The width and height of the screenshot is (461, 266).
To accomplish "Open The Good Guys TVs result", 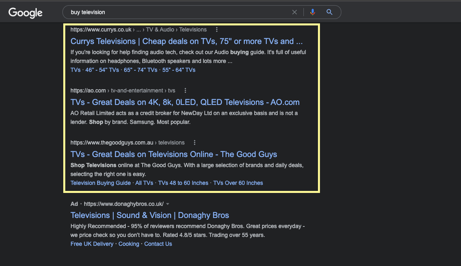I will pos(174,154).
